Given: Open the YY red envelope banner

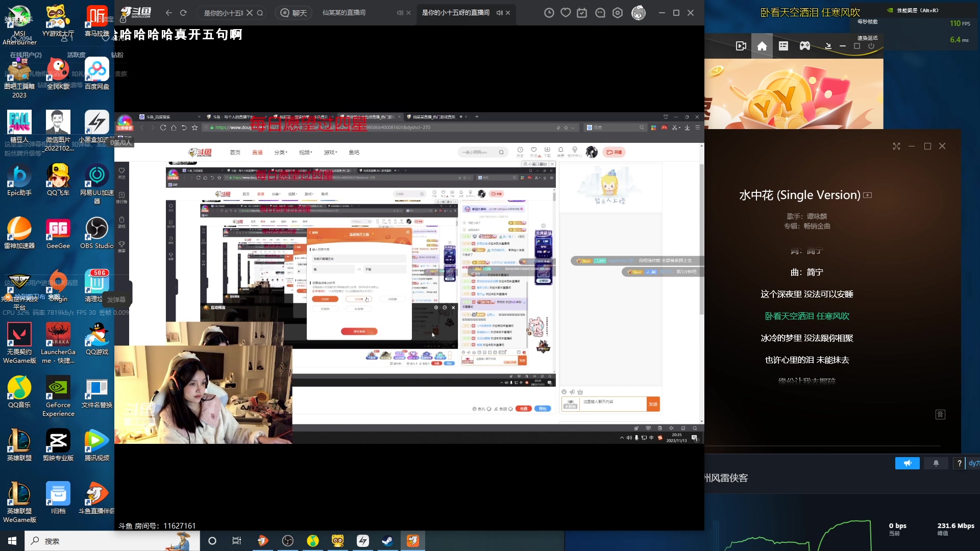Looking at the screenshot, I should tap(794, 94).
